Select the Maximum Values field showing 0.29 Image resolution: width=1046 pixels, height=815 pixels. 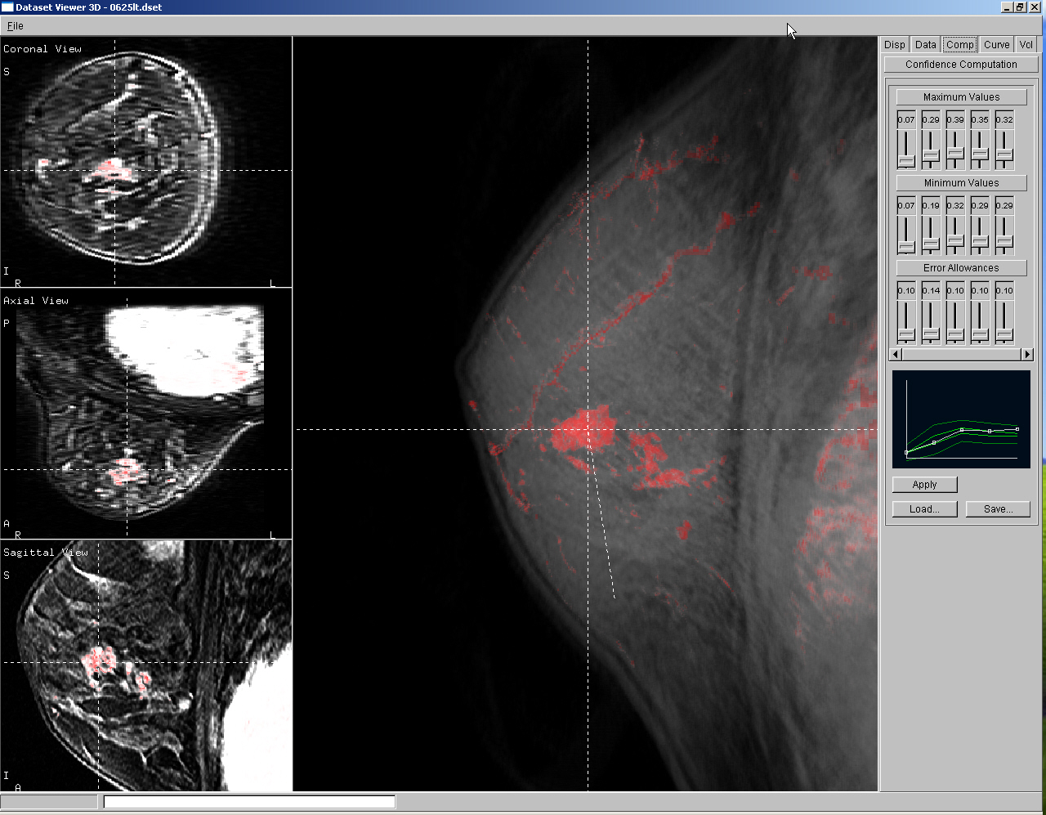pos(931,119)
